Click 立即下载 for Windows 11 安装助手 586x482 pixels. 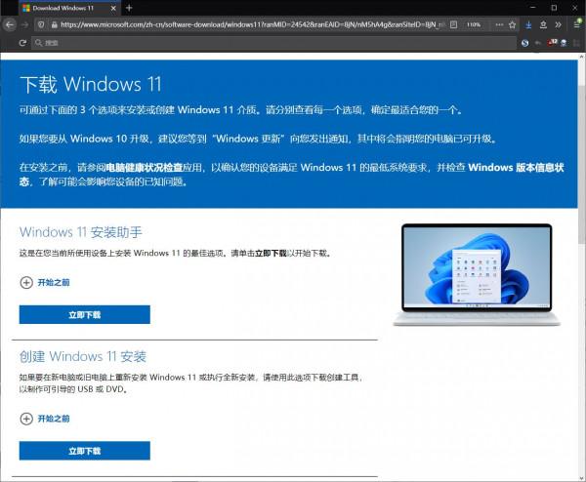pyautogui.click(x=85, y=314)
